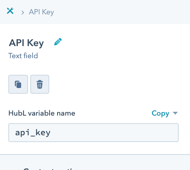Click the Copy link for HubL variable
190x170 pixels.
tap(160, 113)
